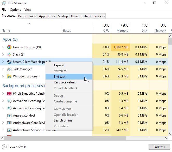Open the Options menu
Image resolution: width=172 pixels, height=152 pixels.
coord(15,10)
